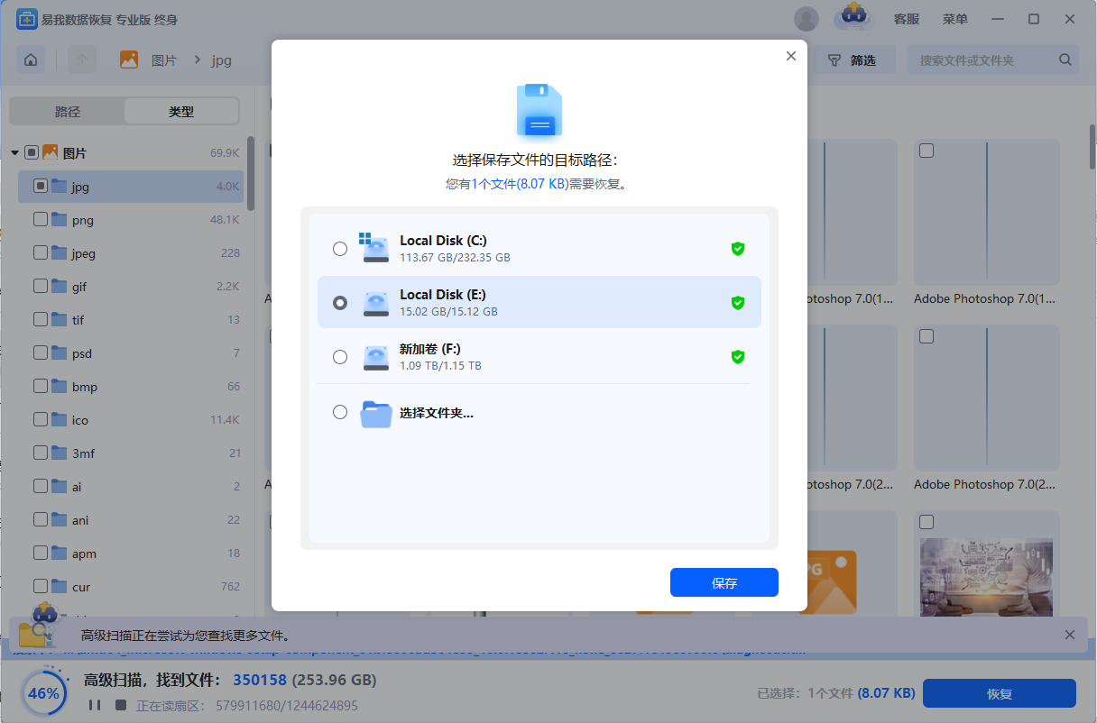Open the 菜单 menu
This screenshot has height=723, width=1097.
tap(955, 19)
